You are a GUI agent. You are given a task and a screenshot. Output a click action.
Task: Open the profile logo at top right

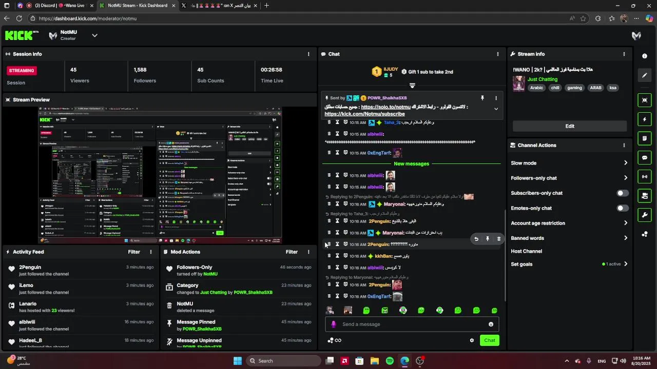[x=636, y=35]
